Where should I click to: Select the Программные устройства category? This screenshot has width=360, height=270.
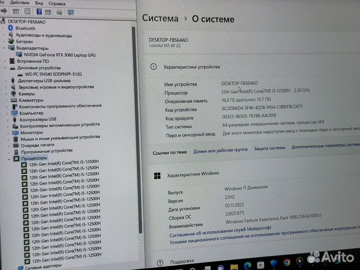[46, 151]
